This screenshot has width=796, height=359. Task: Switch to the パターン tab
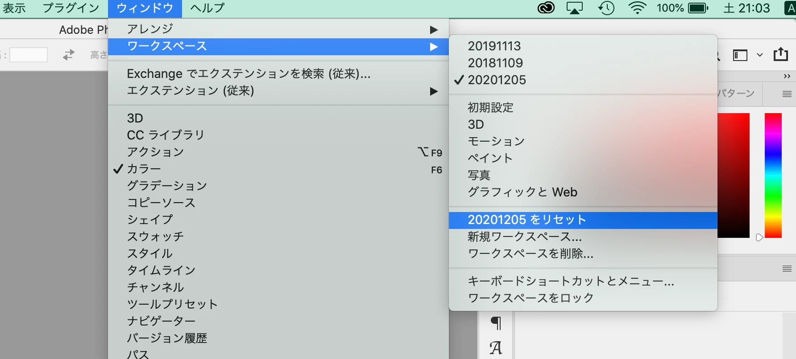[x=736, y=94]
